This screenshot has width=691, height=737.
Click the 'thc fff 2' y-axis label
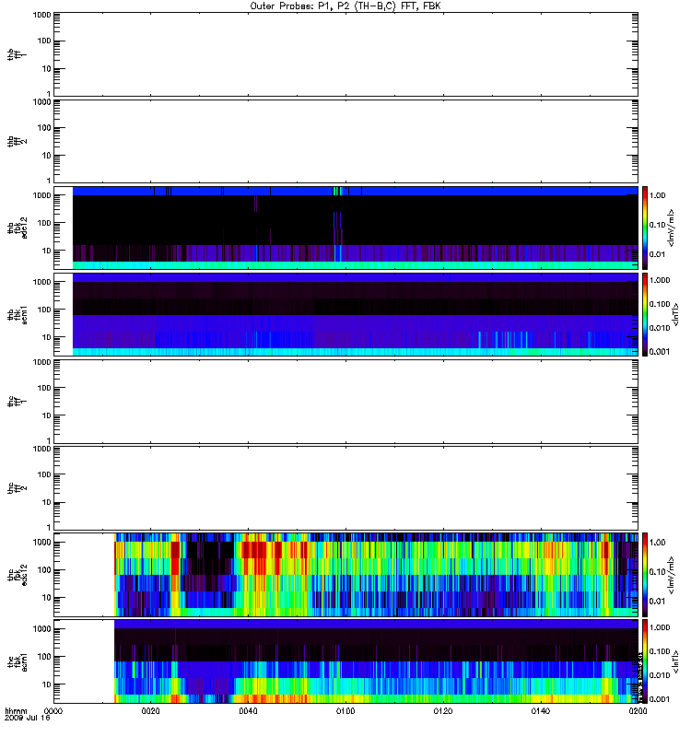click(x=17, y=488)
